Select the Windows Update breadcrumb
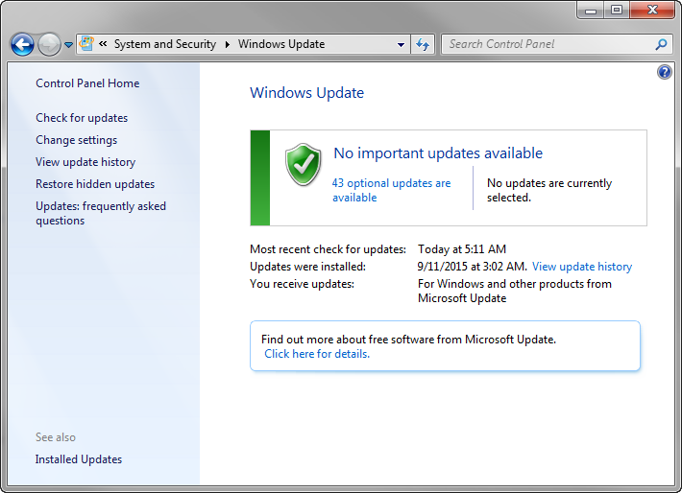 click(281, 44)
